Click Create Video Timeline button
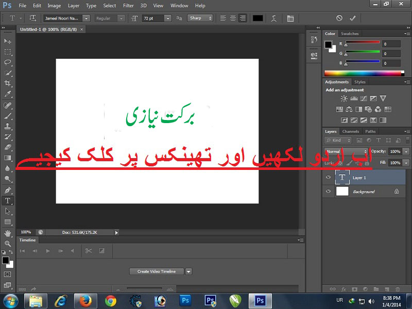Viewport: 412px width, 309px height. click(x=157, y=272)
